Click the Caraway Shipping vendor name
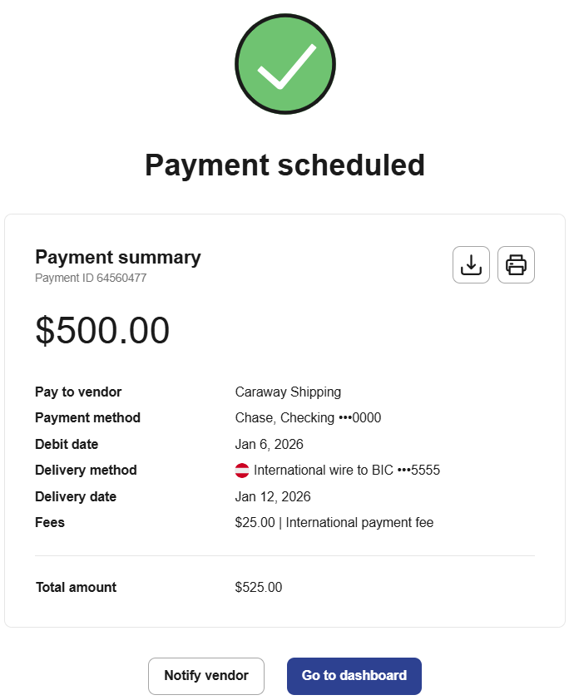The height and width of the screenshot is (700, 579). coord(288,392)
